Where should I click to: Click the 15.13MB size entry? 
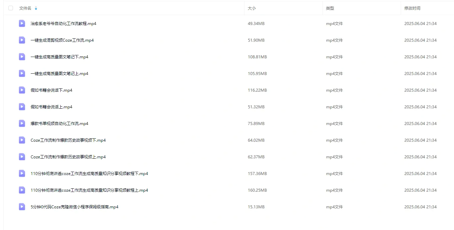(256, 207)
